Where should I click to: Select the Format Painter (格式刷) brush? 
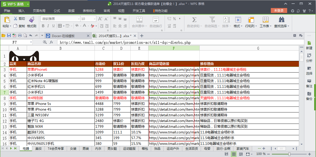pos(32,19)
